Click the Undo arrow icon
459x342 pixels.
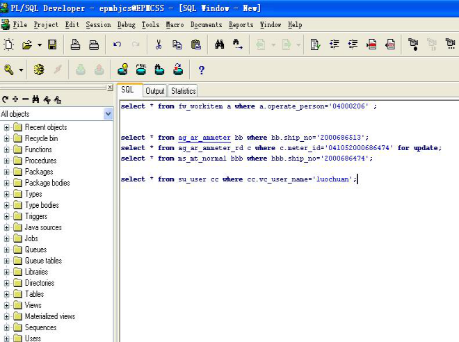click(117, 44)
